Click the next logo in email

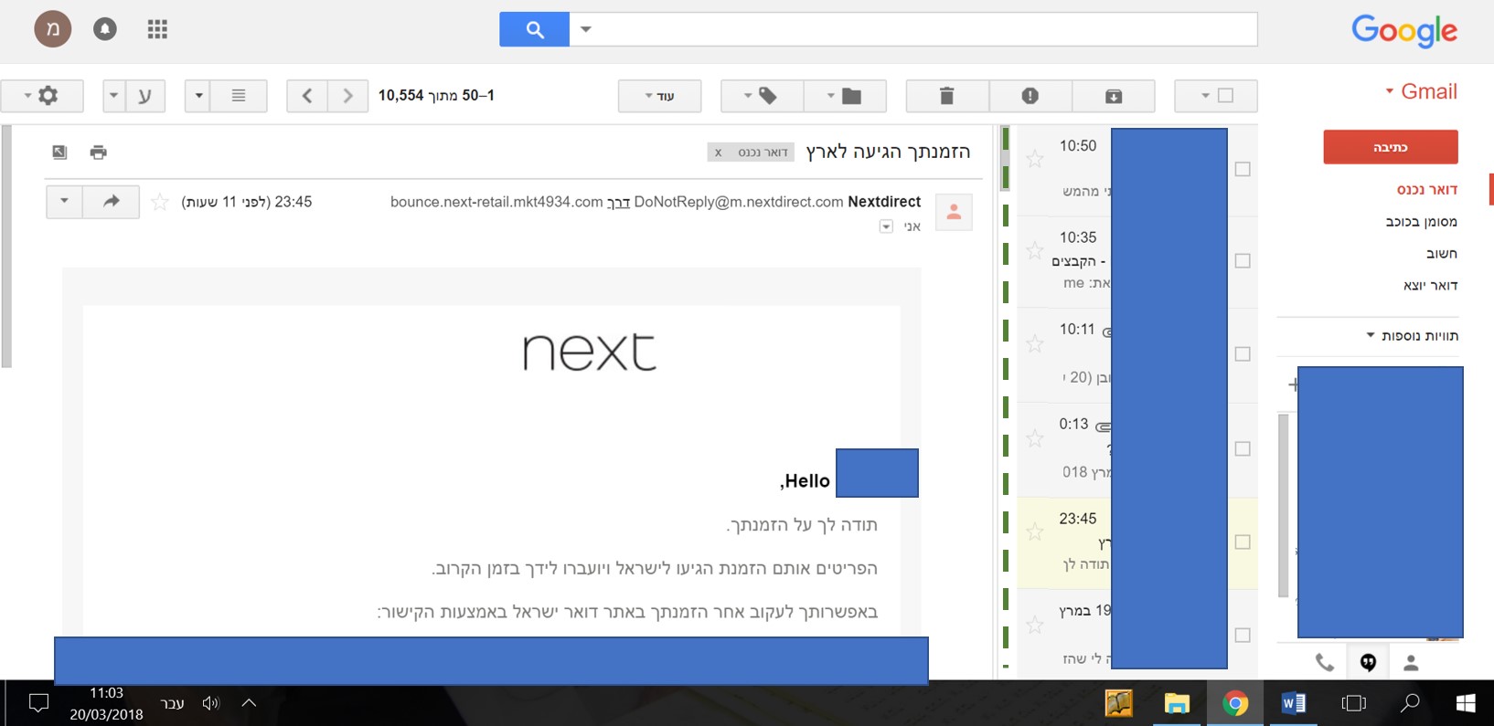590,352
